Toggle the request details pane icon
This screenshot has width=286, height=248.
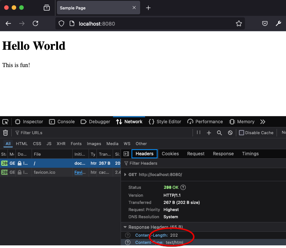click(126, 154)
